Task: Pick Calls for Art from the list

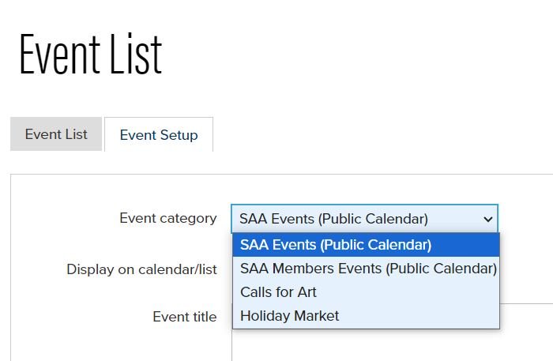Action: (x=366, y=292)
